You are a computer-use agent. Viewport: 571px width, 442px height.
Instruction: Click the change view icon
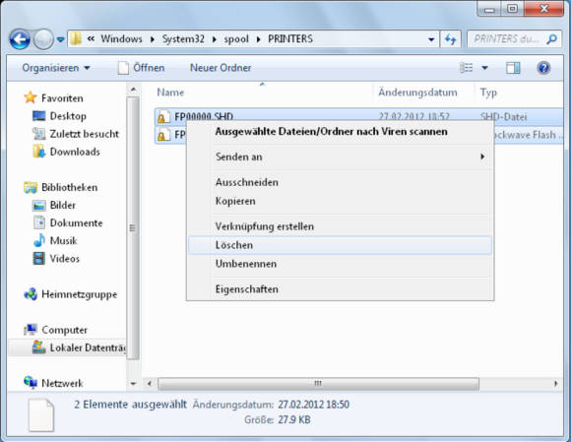pos(467,68)
